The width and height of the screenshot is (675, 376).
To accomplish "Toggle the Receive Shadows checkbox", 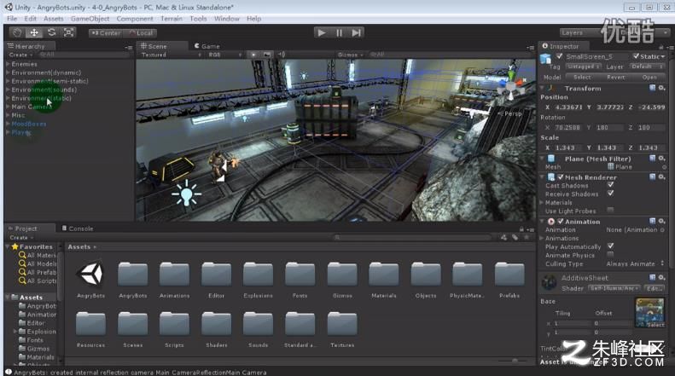I will (610, 194).
